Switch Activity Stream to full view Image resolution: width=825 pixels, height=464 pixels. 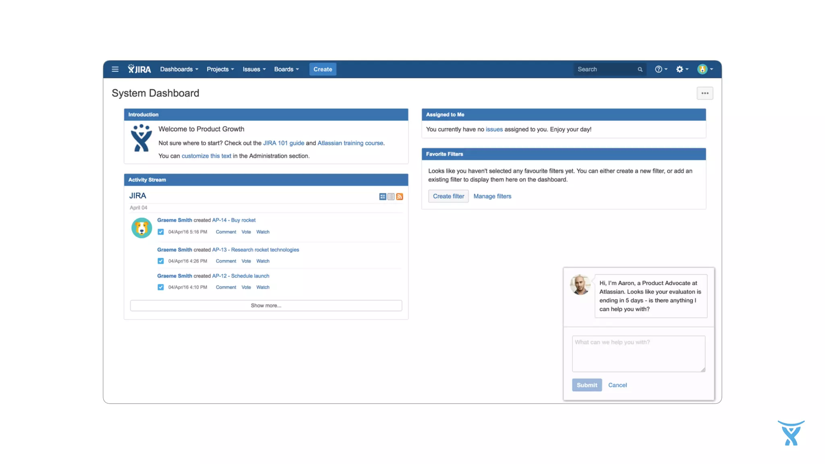coord(382,197)
